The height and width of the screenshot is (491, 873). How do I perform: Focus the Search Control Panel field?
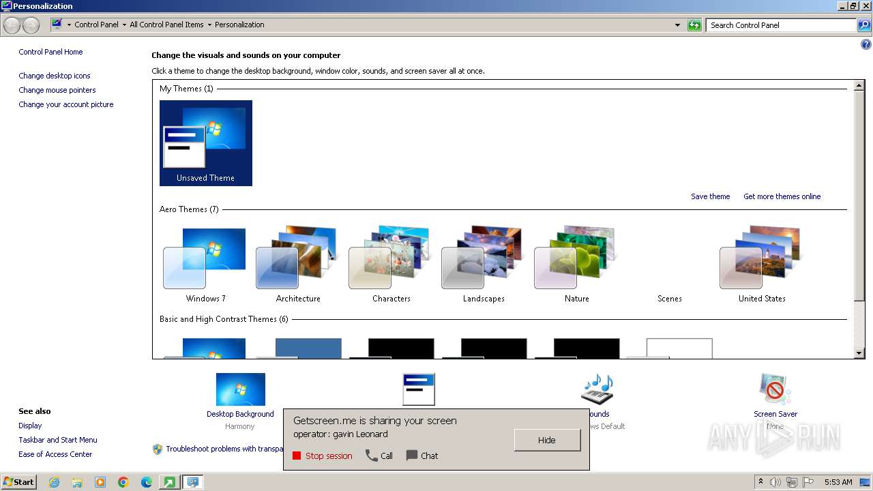click(782, 25)
